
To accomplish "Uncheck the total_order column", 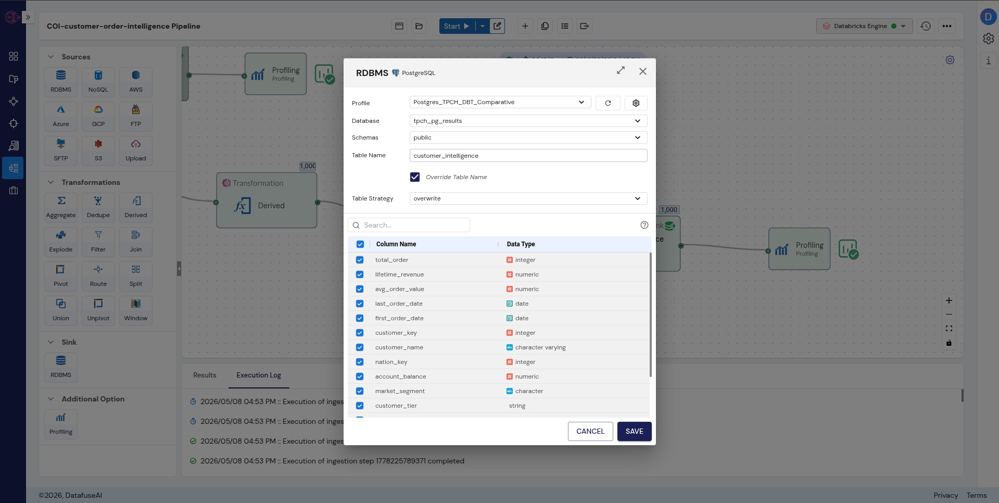I will point(360,260).
